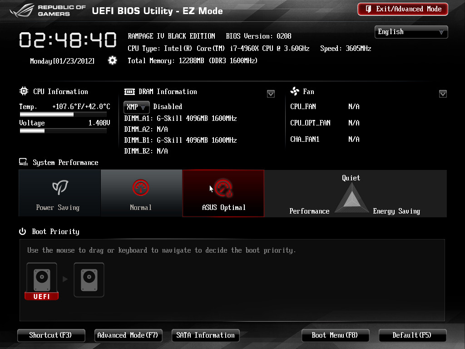Click the Boot Priority power icon

coord(23,231)
